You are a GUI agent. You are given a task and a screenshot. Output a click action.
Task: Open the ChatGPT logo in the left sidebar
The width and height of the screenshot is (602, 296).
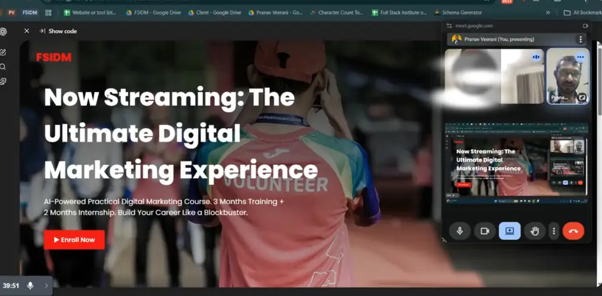pos(3,32)
